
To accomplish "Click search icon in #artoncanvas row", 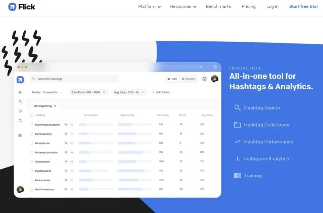I will point(66,180).
